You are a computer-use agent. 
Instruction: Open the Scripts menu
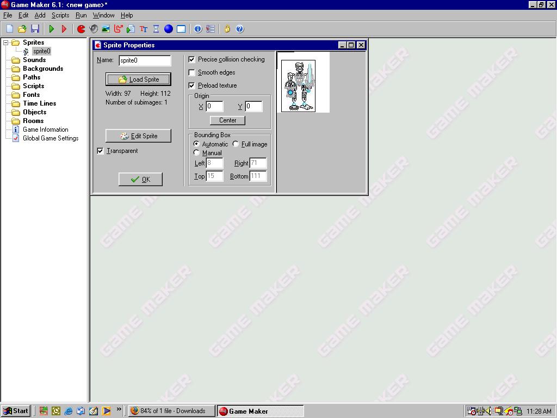coord(60,15)
